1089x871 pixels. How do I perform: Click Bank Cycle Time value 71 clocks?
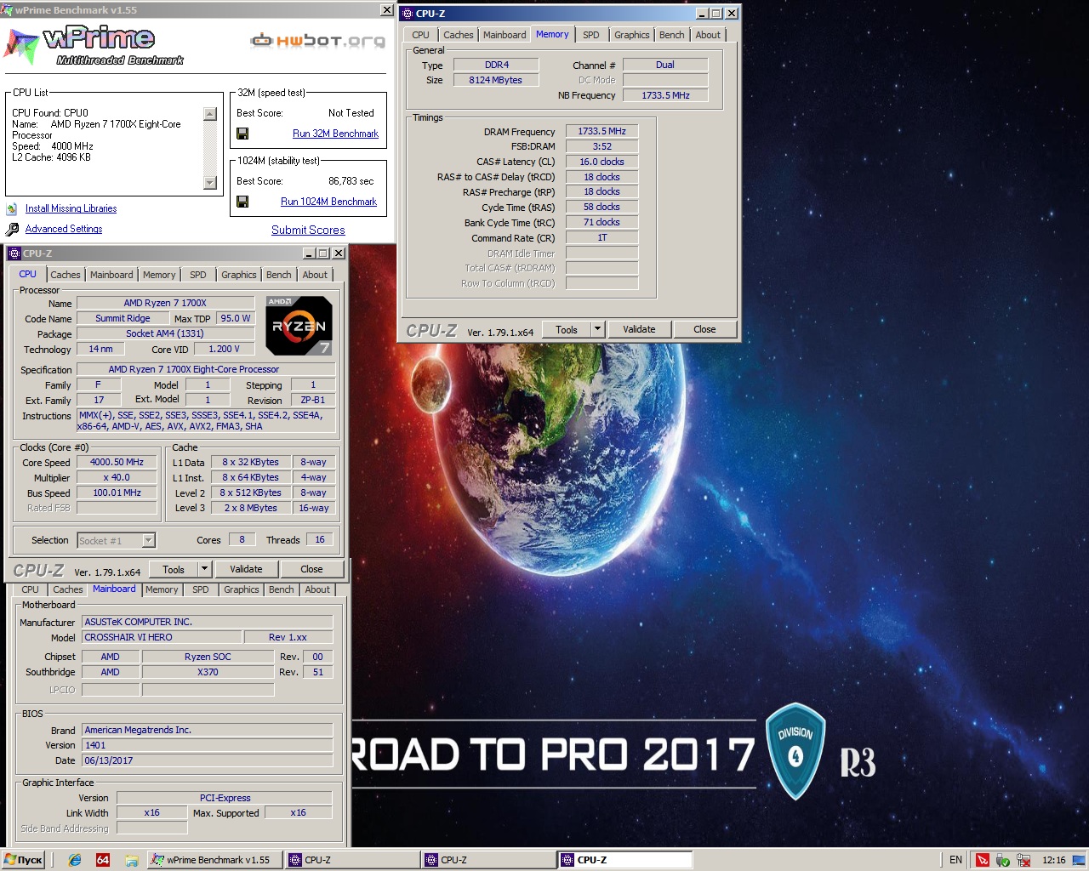coord(602,222)
